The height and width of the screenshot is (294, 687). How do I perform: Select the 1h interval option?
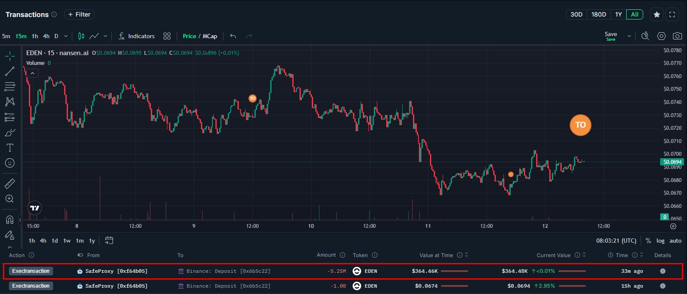click(x=35, y=36)
